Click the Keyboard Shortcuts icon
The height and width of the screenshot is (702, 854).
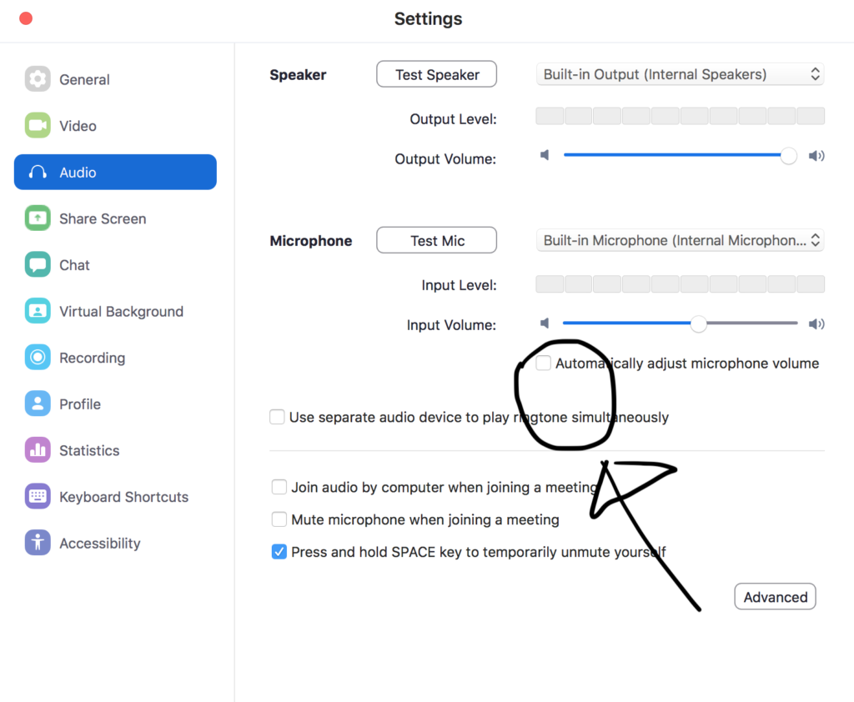coord(38,496)
